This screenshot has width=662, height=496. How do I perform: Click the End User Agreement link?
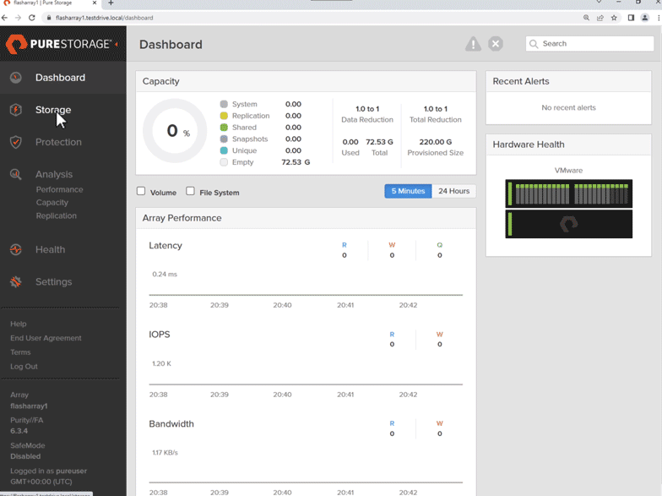click(x=46, y=338)
